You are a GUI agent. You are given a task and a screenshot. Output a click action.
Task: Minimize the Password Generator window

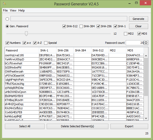click(x=130, y=3)
